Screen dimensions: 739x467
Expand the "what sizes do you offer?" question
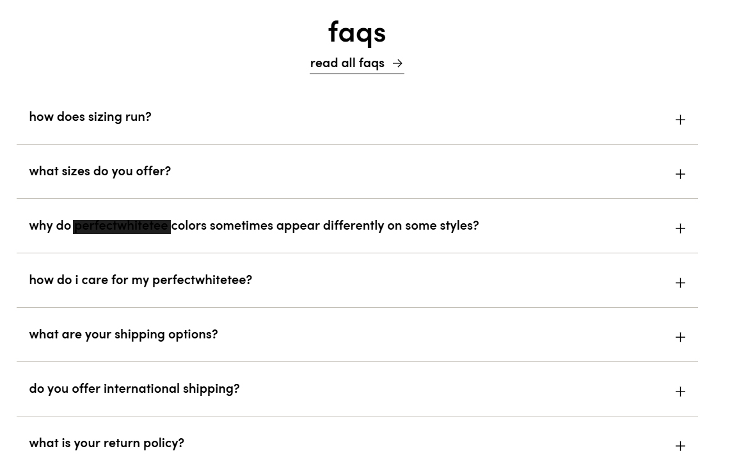point(100,171)
